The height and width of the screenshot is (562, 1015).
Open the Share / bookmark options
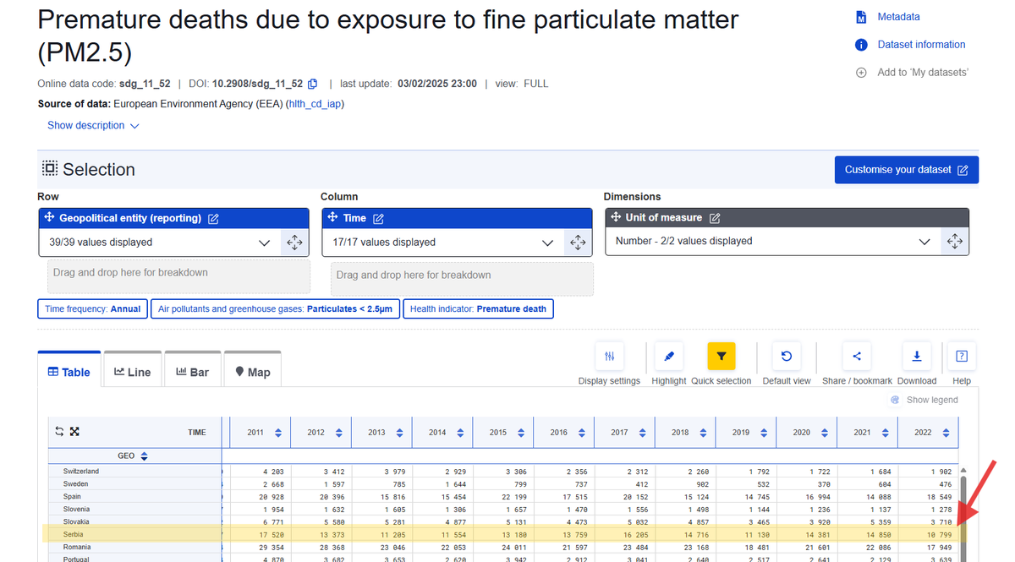click(x=856, y=356)
